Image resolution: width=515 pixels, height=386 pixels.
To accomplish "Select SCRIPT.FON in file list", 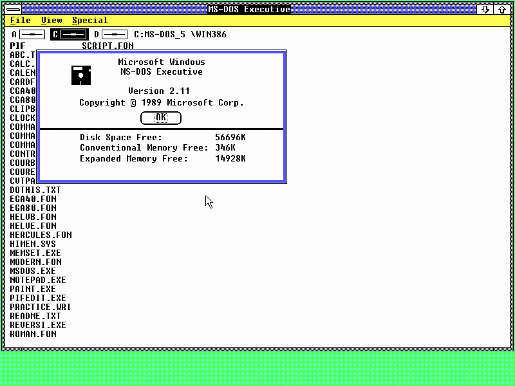I will (x=108, y=46).
